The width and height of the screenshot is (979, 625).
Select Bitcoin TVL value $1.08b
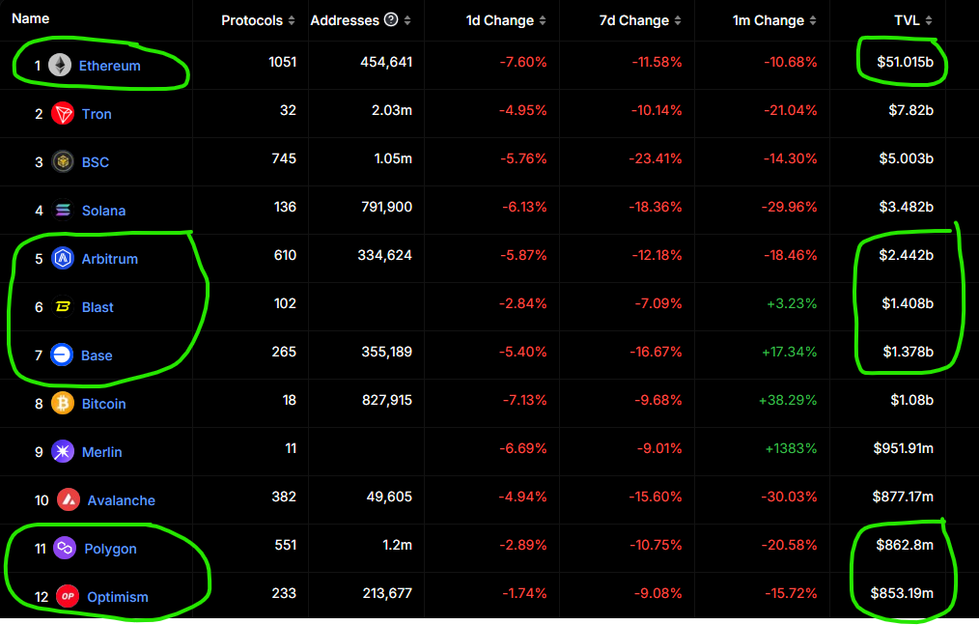[x=911, y=400]
